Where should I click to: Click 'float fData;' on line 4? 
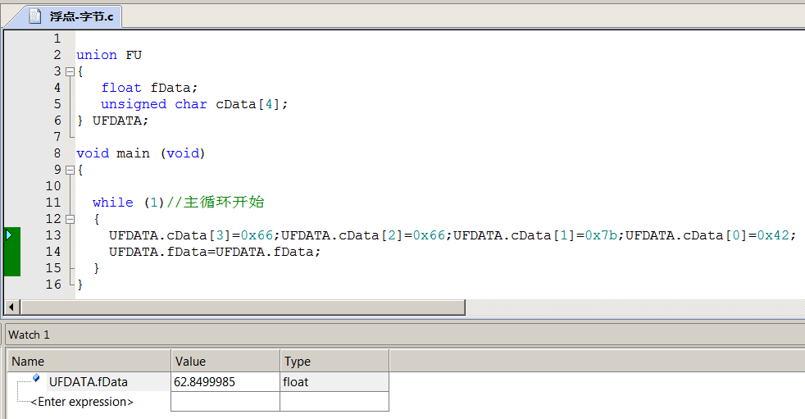[x=149, y=88]
